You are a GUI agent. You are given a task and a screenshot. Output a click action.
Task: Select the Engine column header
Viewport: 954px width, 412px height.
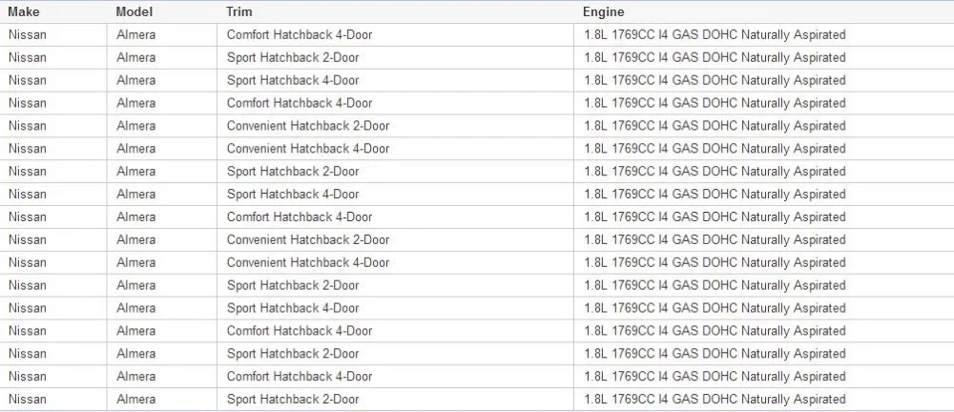[603, 11]
